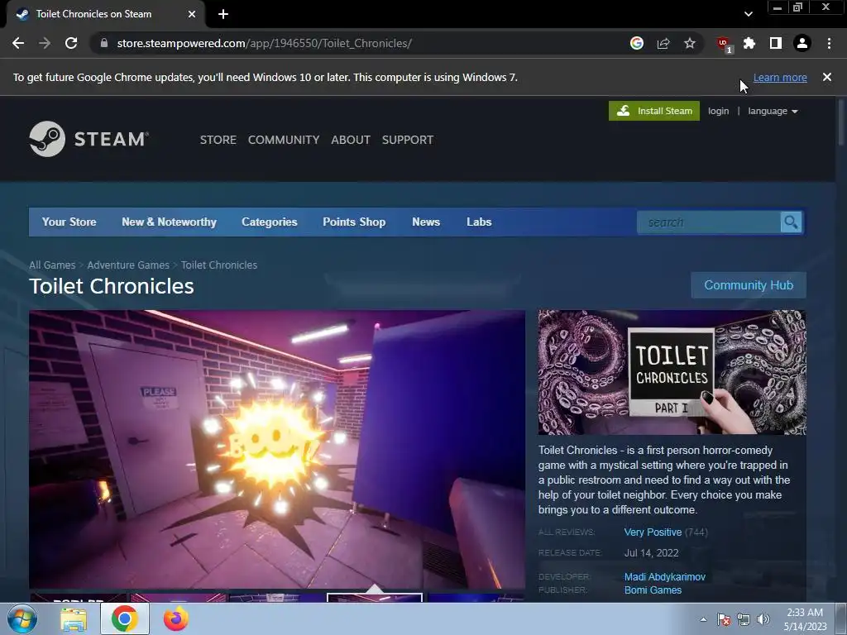The image size is (847, 635).
Task: Open the Extensions puzzle icon
Action: (x=749, y=43)
